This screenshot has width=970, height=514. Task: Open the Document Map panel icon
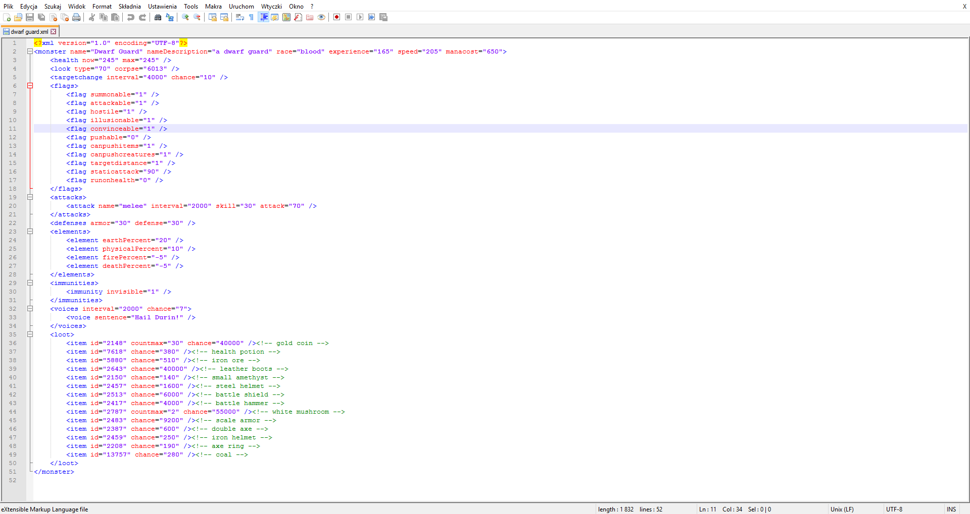pyautogui.click(x=286, y=17)
